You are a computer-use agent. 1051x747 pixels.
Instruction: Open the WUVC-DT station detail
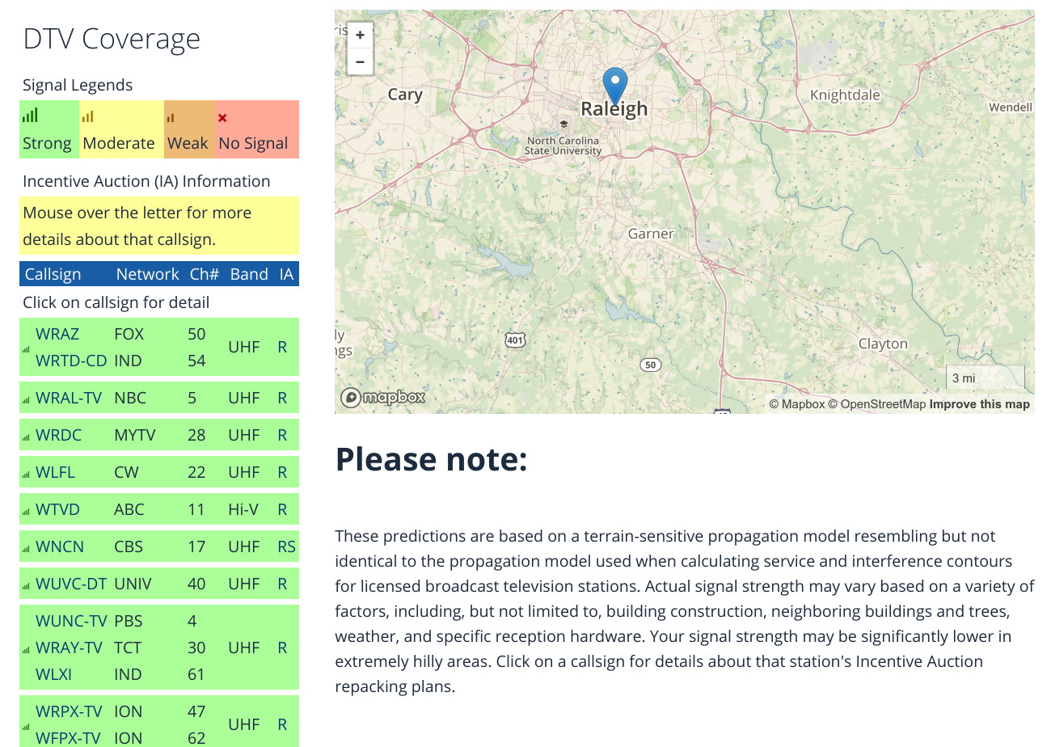(71, 584)
